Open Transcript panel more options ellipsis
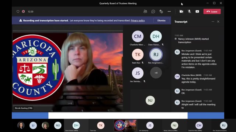 tap(213, 22)
